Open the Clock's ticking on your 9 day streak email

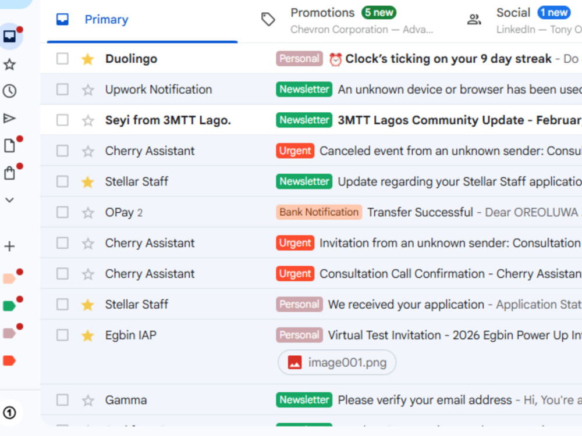tap(448, 59)
